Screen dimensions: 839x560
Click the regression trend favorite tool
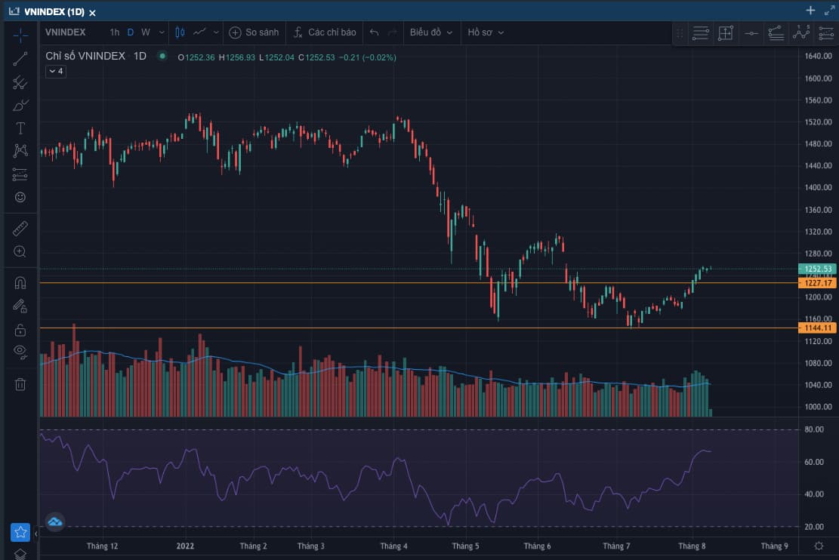[776, 33]
